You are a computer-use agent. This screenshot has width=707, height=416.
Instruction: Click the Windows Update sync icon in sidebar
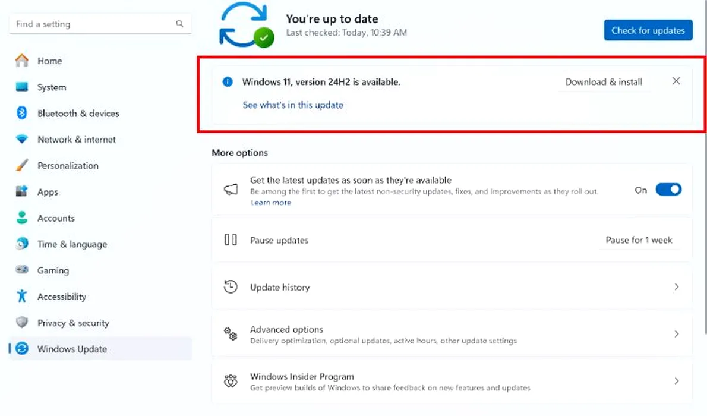tap(21, 348)
